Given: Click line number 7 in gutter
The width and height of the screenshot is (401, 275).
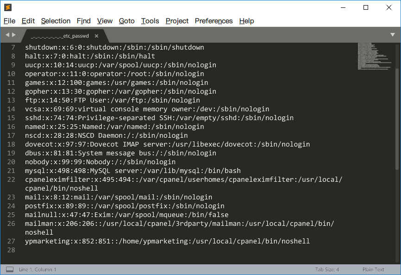Looking at the screenshot, I should (13, 47).
